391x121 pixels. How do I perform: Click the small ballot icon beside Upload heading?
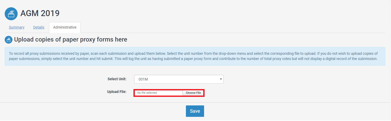[x=8, y=40]
